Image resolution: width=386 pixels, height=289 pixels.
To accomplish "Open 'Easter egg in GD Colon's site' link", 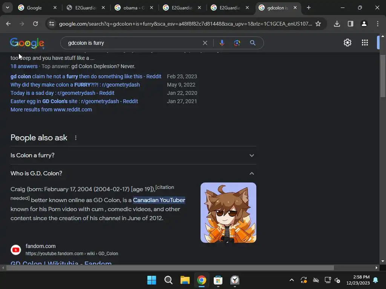I will pos(74,101).
